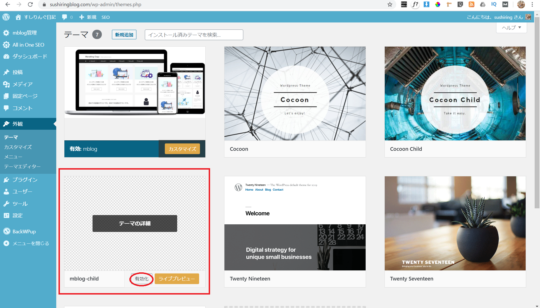
Task: Click the IQ extension icon
Action: pyautogui.click(x=494, y=4)
